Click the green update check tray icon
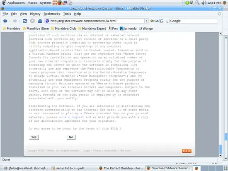 pos(187,2)
